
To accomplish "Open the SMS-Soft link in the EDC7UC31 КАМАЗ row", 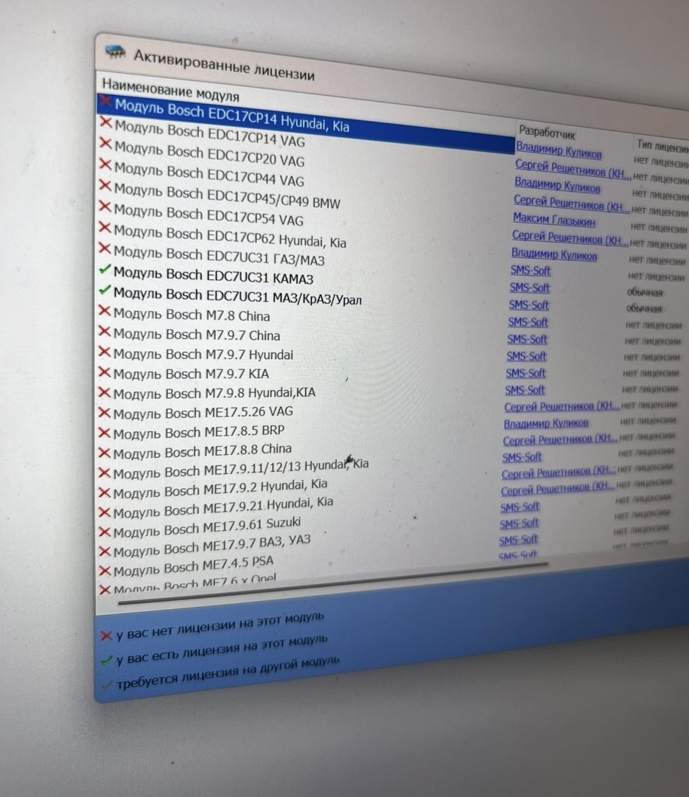I will [530, 288].
